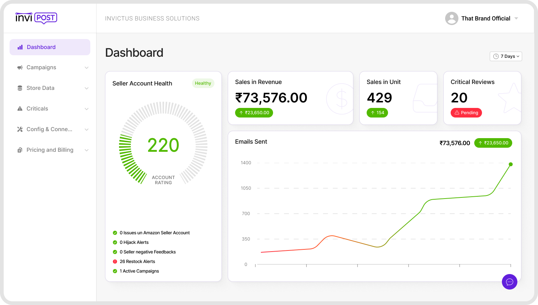Click the user profile avatar
This screenshot has height=305, width=538.
click(x=451, y=18)
